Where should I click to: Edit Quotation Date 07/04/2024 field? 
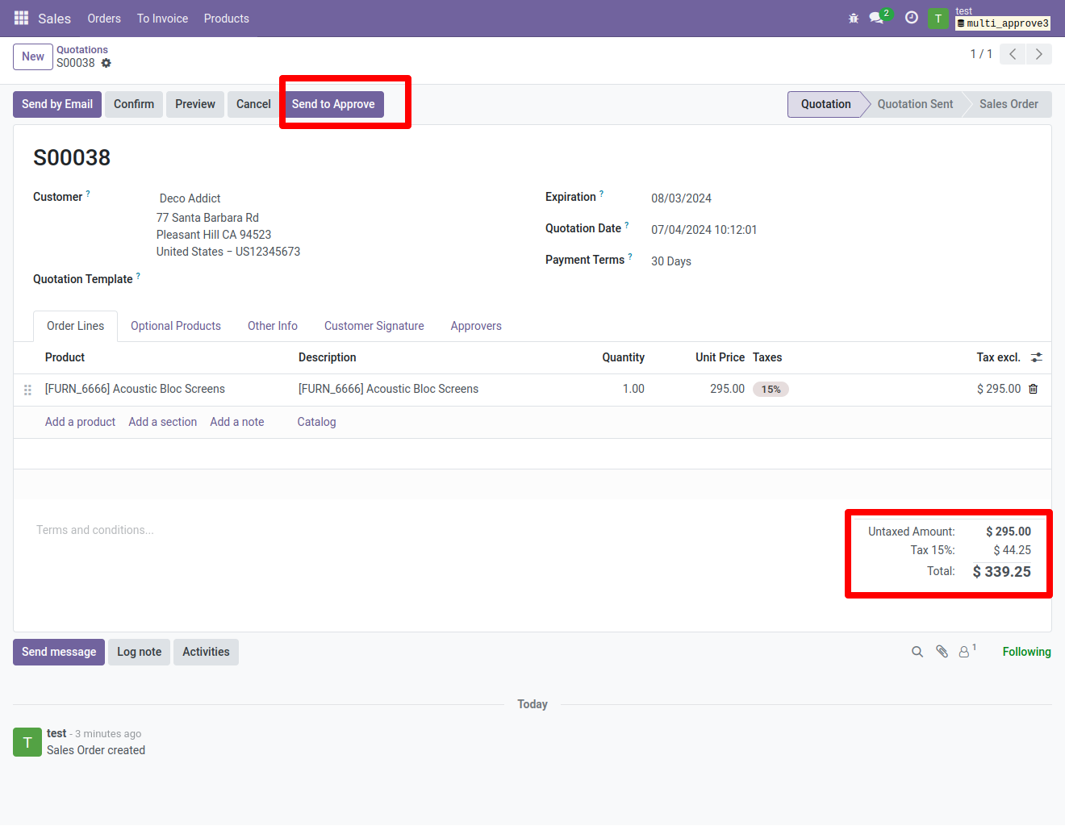point(704,230)
